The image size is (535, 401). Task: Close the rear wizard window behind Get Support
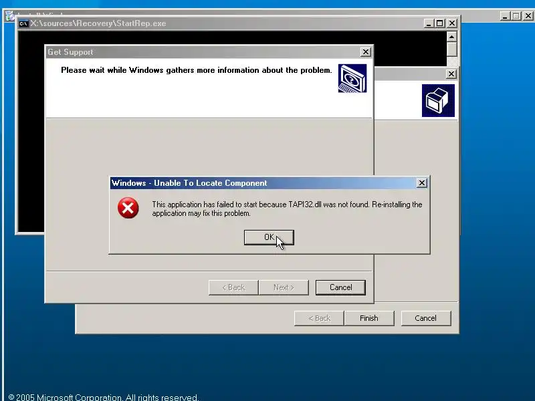451,74
